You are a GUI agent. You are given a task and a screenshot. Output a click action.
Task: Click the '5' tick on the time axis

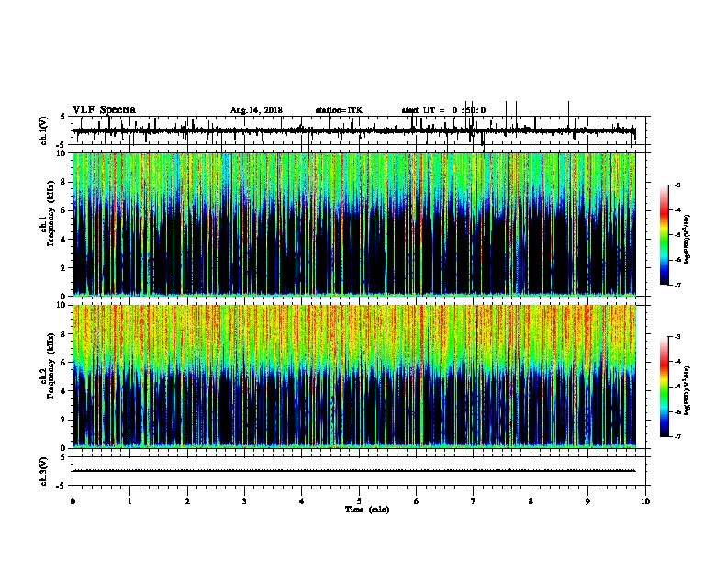[x=359, y=501]
